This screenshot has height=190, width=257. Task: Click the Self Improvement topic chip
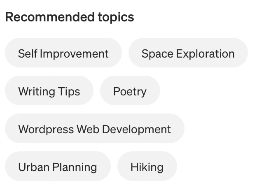(63, 53)
